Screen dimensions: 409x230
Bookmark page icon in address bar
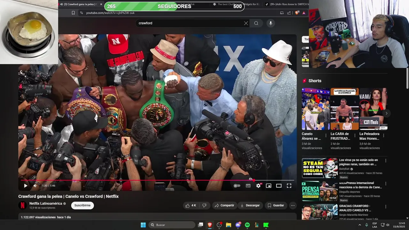tap(73, 13)
